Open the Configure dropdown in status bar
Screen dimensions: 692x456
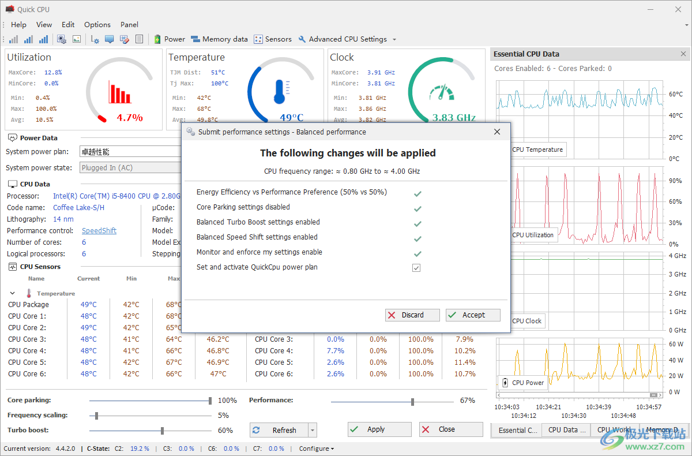[x=316, y=448]
